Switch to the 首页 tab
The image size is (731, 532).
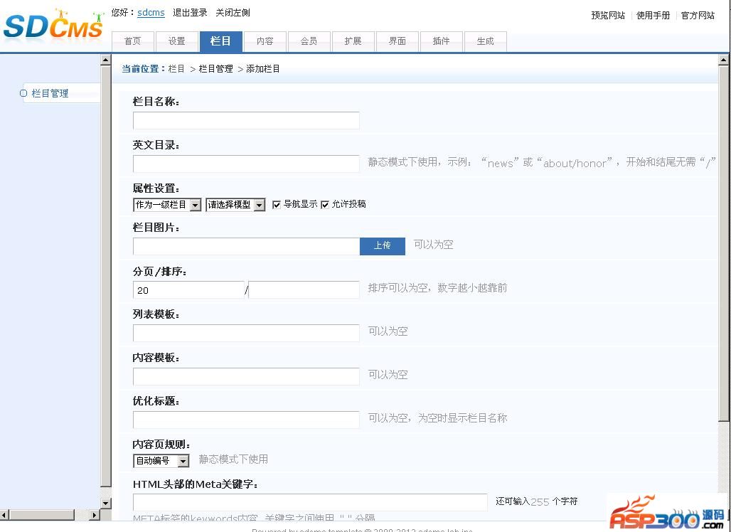pyautogui.click(x=133, y=41)
